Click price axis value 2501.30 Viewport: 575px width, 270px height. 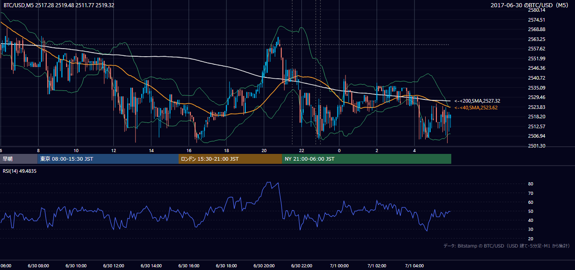pos(536,146)
